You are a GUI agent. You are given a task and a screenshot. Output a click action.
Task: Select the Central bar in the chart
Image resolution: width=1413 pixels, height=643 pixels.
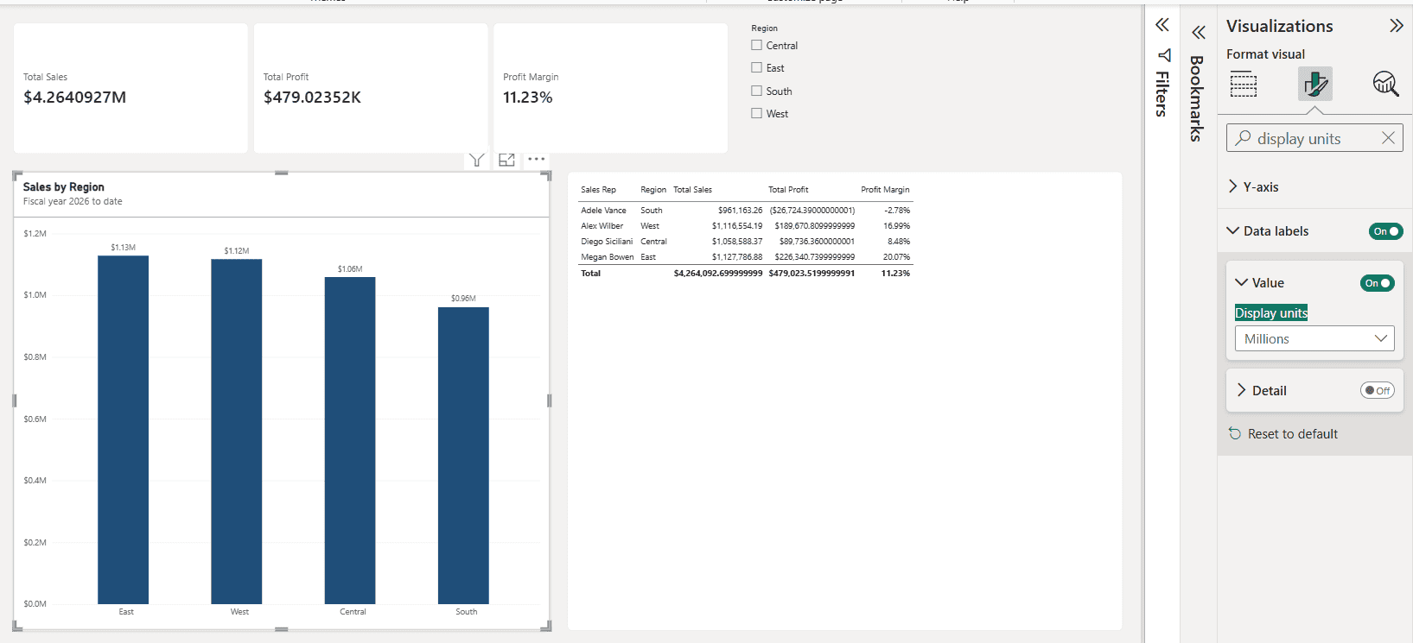(350, 441)
